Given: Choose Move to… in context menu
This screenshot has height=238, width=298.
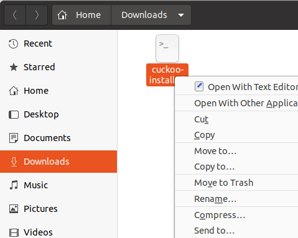Looking at the screenshot, I should [x=236, y=151].
